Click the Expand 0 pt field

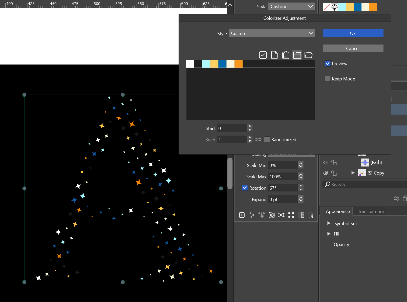coord(283,199)
